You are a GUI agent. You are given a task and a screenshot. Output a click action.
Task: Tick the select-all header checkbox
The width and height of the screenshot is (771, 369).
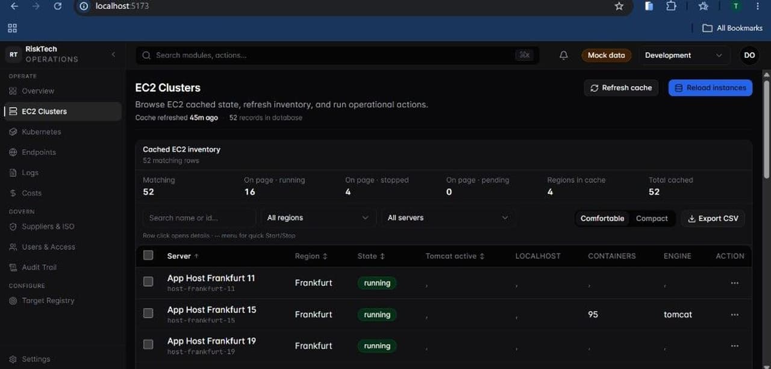coord(148,255)
